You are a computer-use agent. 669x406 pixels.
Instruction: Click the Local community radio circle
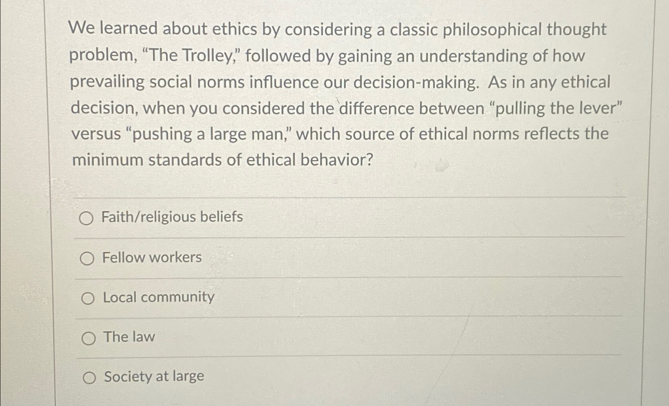(x=88, y=297)
